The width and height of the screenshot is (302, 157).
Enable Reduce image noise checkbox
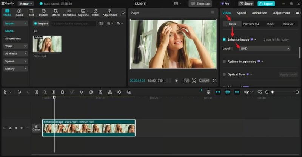[224, 62]
